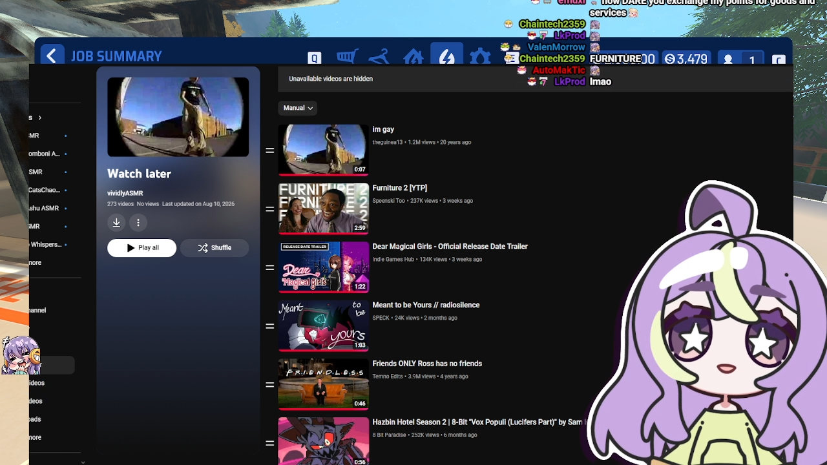Click the drag handle beside Hazbin Hotel video
Image resolution: width=827 pixels, height=465 pixels.
270,443
